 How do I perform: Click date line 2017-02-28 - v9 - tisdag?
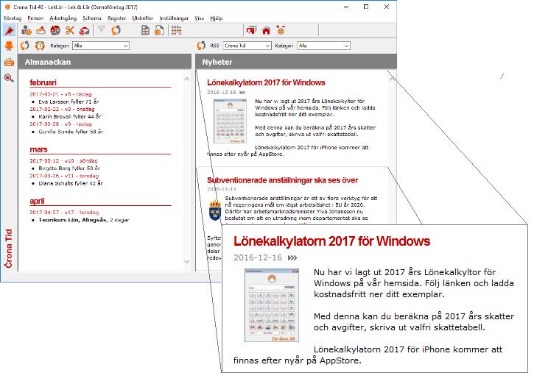pos(60,124)
